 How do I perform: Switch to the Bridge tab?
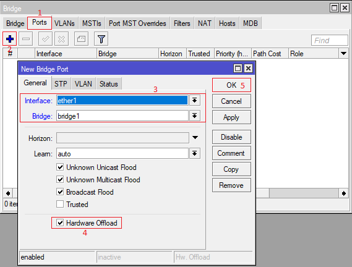(x=15, y=23)
